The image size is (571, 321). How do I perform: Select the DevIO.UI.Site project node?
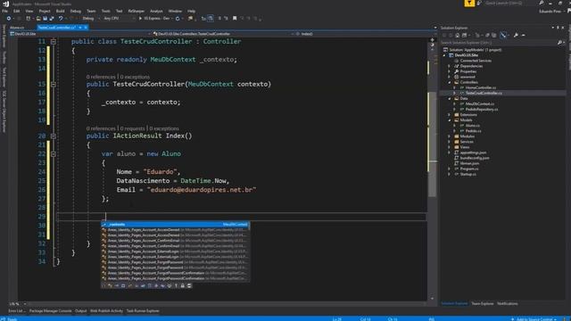click(466, 55)
